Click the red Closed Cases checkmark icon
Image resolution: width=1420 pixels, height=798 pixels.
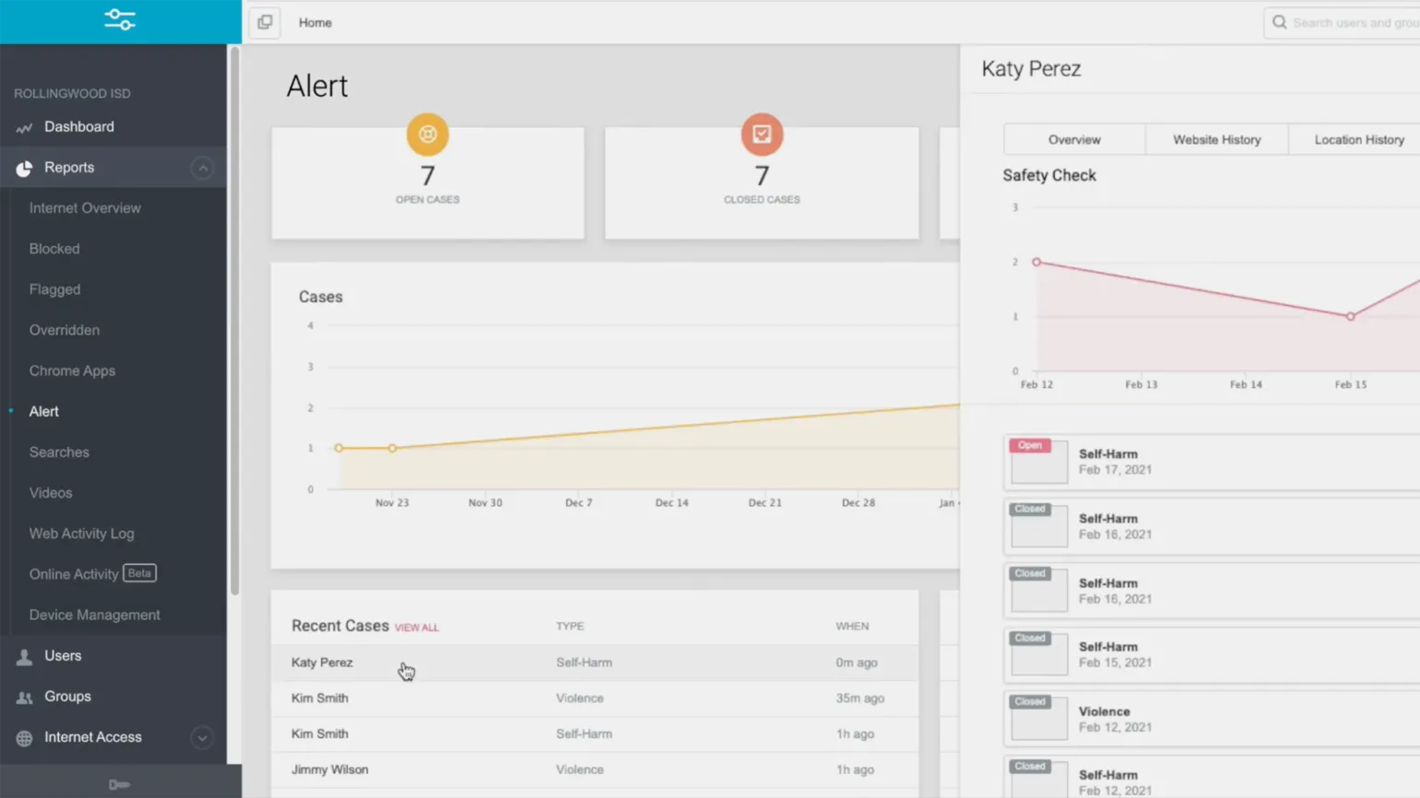(x=762, y=135)
